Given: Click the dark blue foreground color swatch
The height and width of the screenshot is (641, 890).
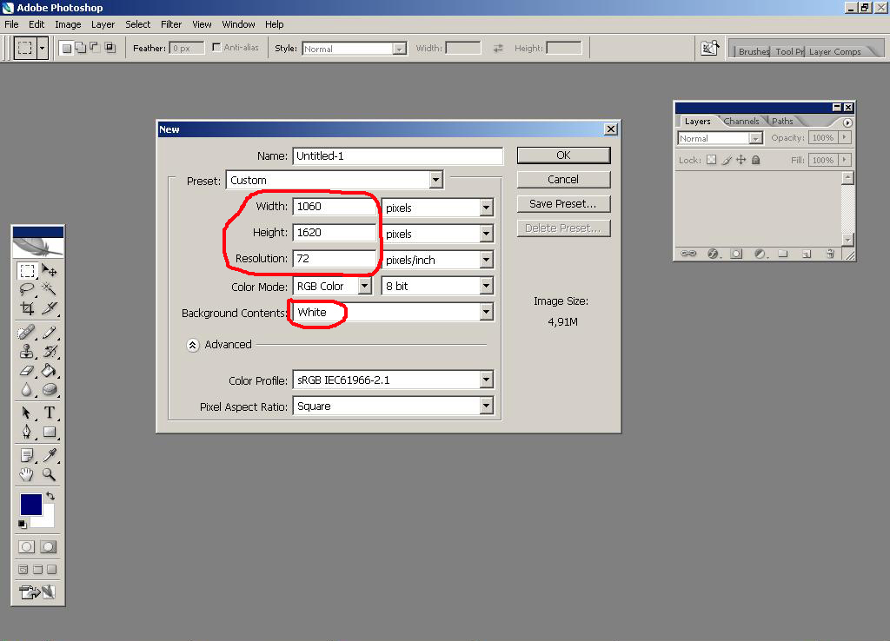Looking at the screenshot, I should [x=30, y=503].
